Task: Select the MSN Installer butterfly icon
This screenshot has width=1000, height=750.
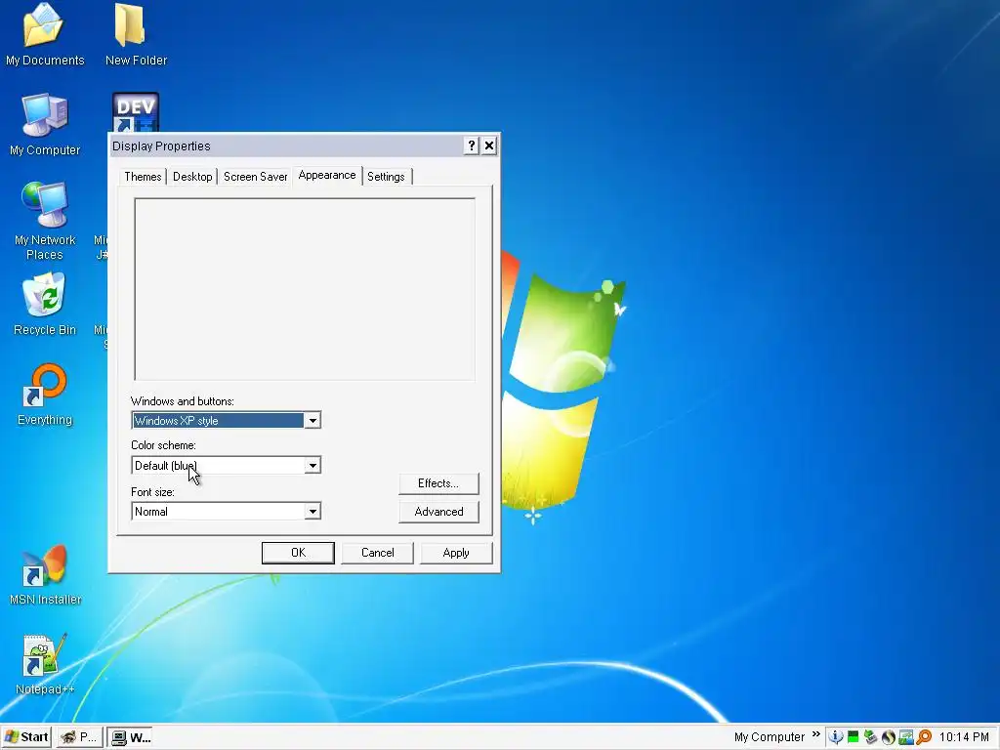Action: coord(44,565)
